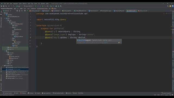Viewport: 174px width, 98px height.
Task: Open the Navigate menu
Action: coord(15,4)
